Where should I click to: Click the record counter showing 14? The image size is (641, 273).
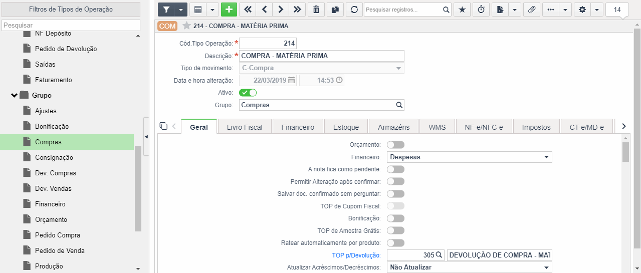point(617,10)
